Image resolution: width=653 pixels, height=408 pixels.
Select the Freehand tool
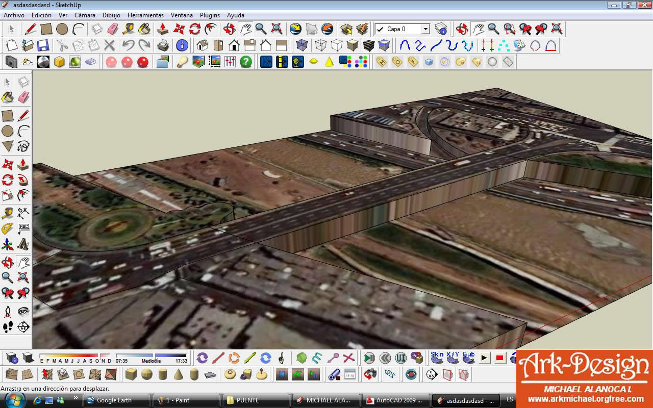coord(23,147)
